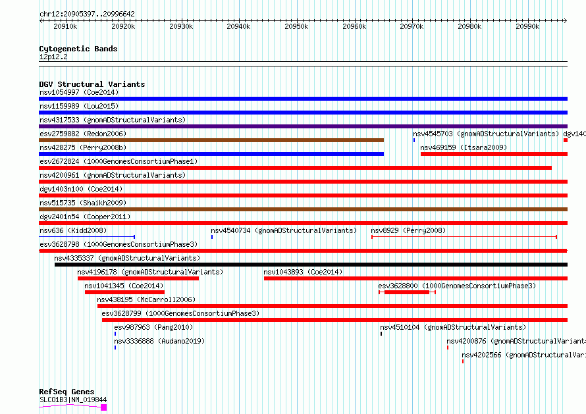The width and height of the screenshot is (586, 414).
Task: Click the purple bar under nsv4317533
Action: tap(303, 126)
